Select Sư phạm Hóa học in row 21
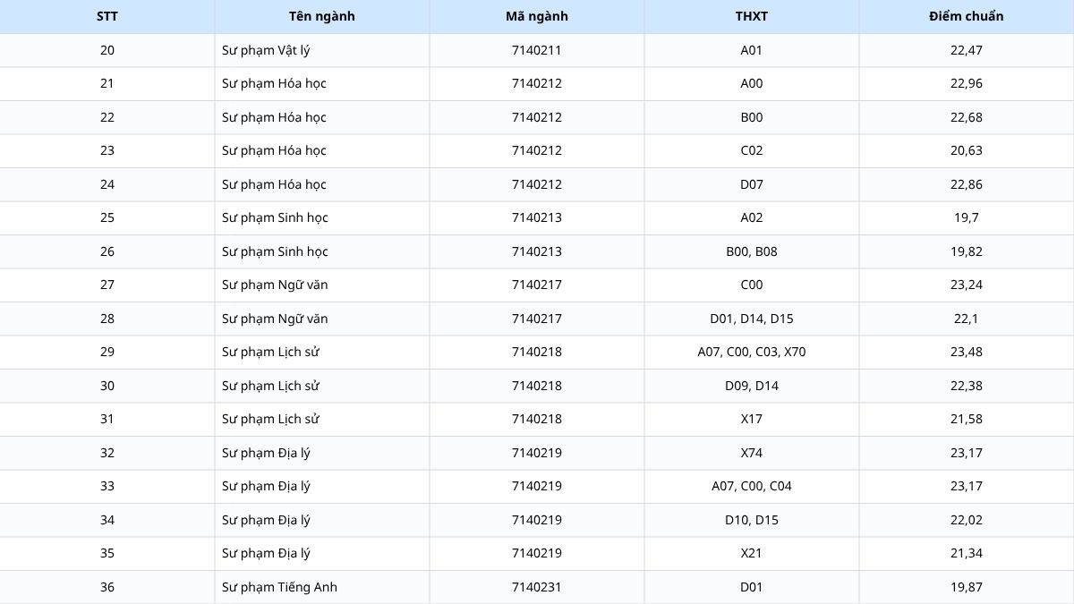Image resolution: width=1074 pixels, height=604 pixels. 322,83
